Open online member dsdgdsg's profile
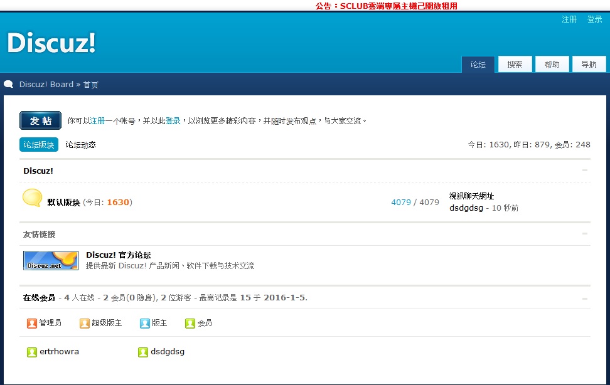The image size is (610, 385). pos(168,352)
